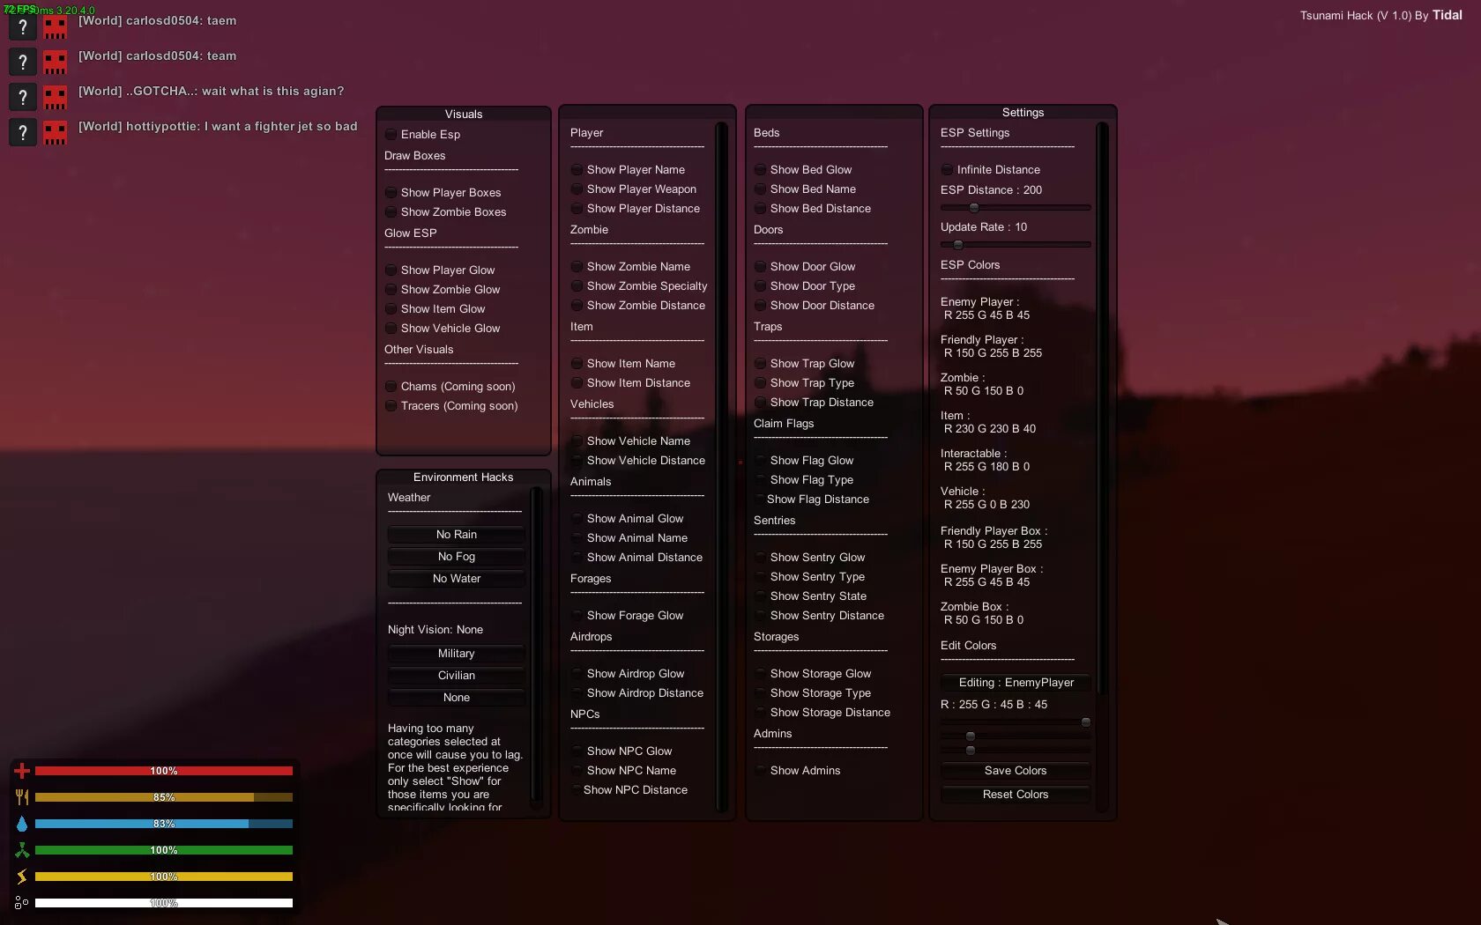Click the blue color B slider handle
Viewport: 1481px width, 925px height.
(x=971, y=751)
